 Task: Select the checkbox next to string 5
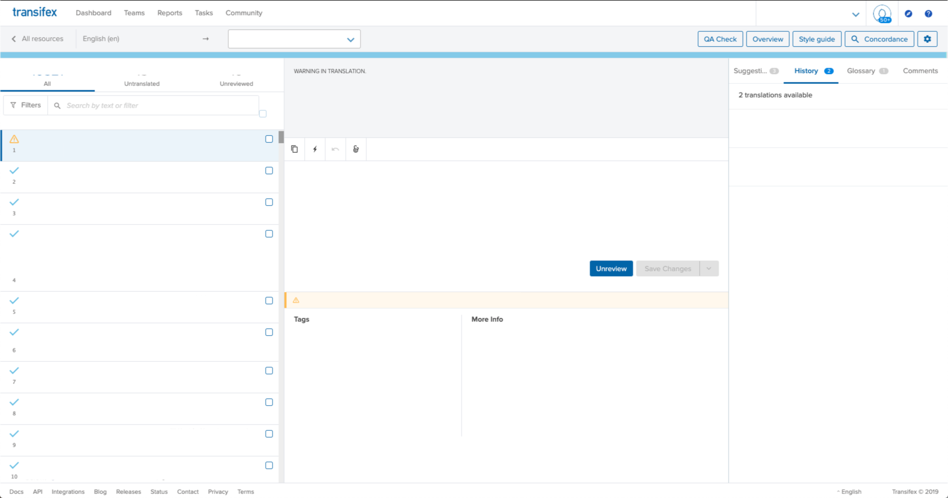[269, 301]
